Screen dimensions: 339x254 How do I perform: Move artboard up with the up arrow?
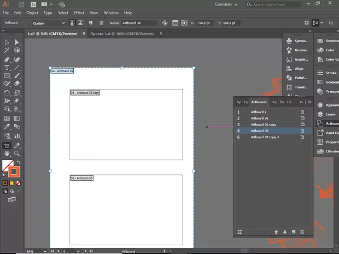[276, 232]
